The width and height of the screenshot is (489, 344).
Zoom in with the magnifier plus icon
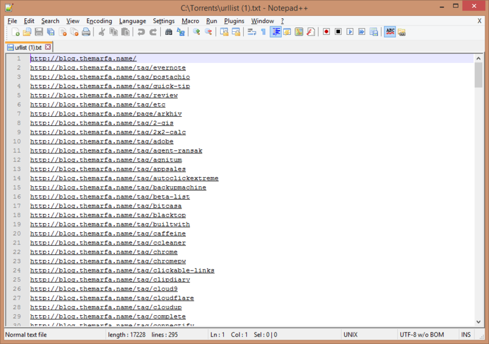coord(196,32)
